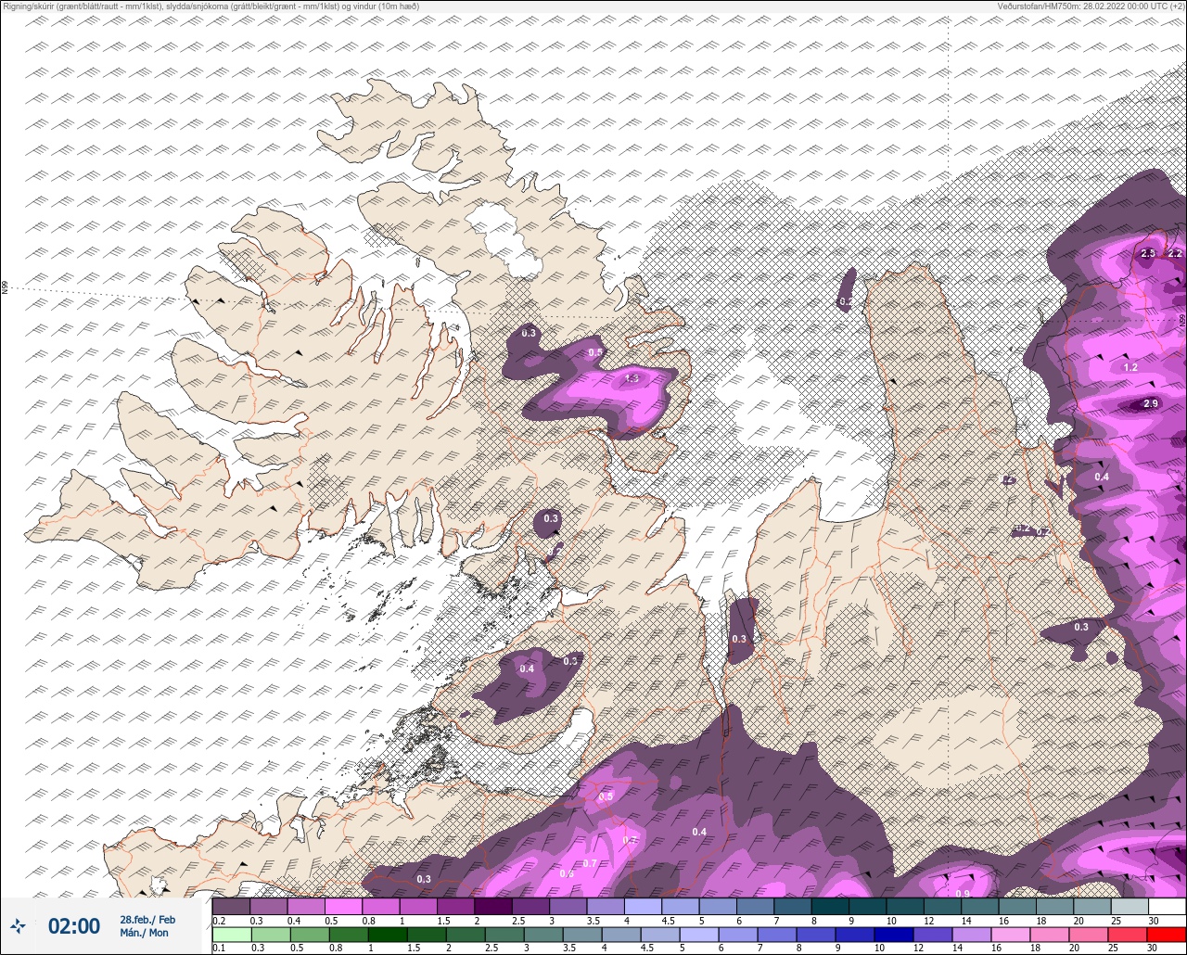The image size is (1187, 955).
Task: Click the 1.3 precipitation value on the map
Action: (632, 378)
